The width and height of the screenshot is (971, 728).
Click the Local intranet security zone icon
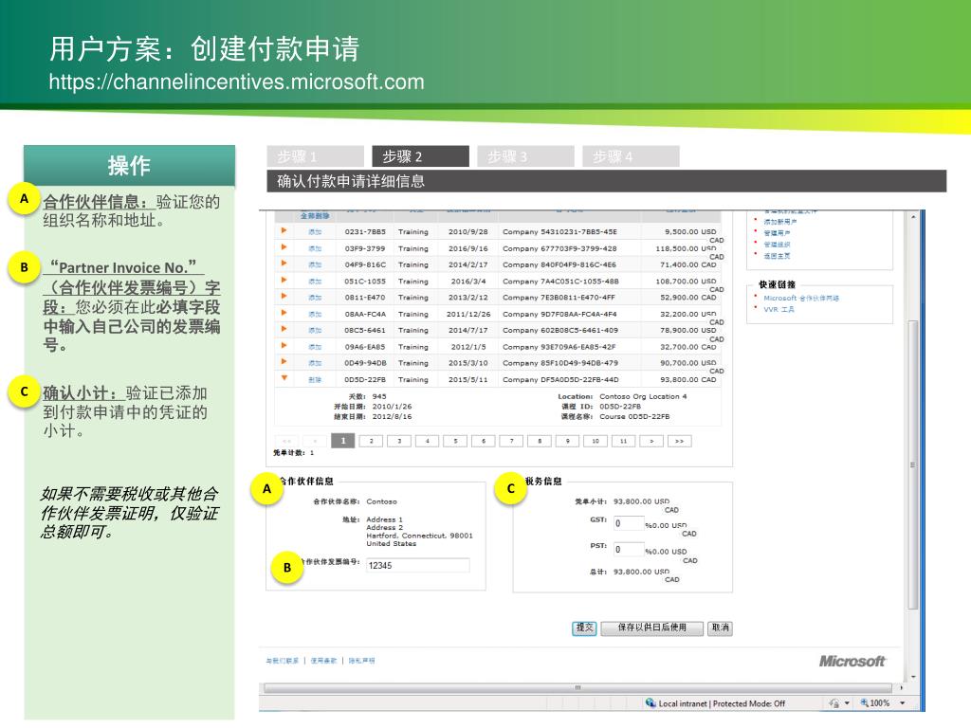(x=650, y=703)
